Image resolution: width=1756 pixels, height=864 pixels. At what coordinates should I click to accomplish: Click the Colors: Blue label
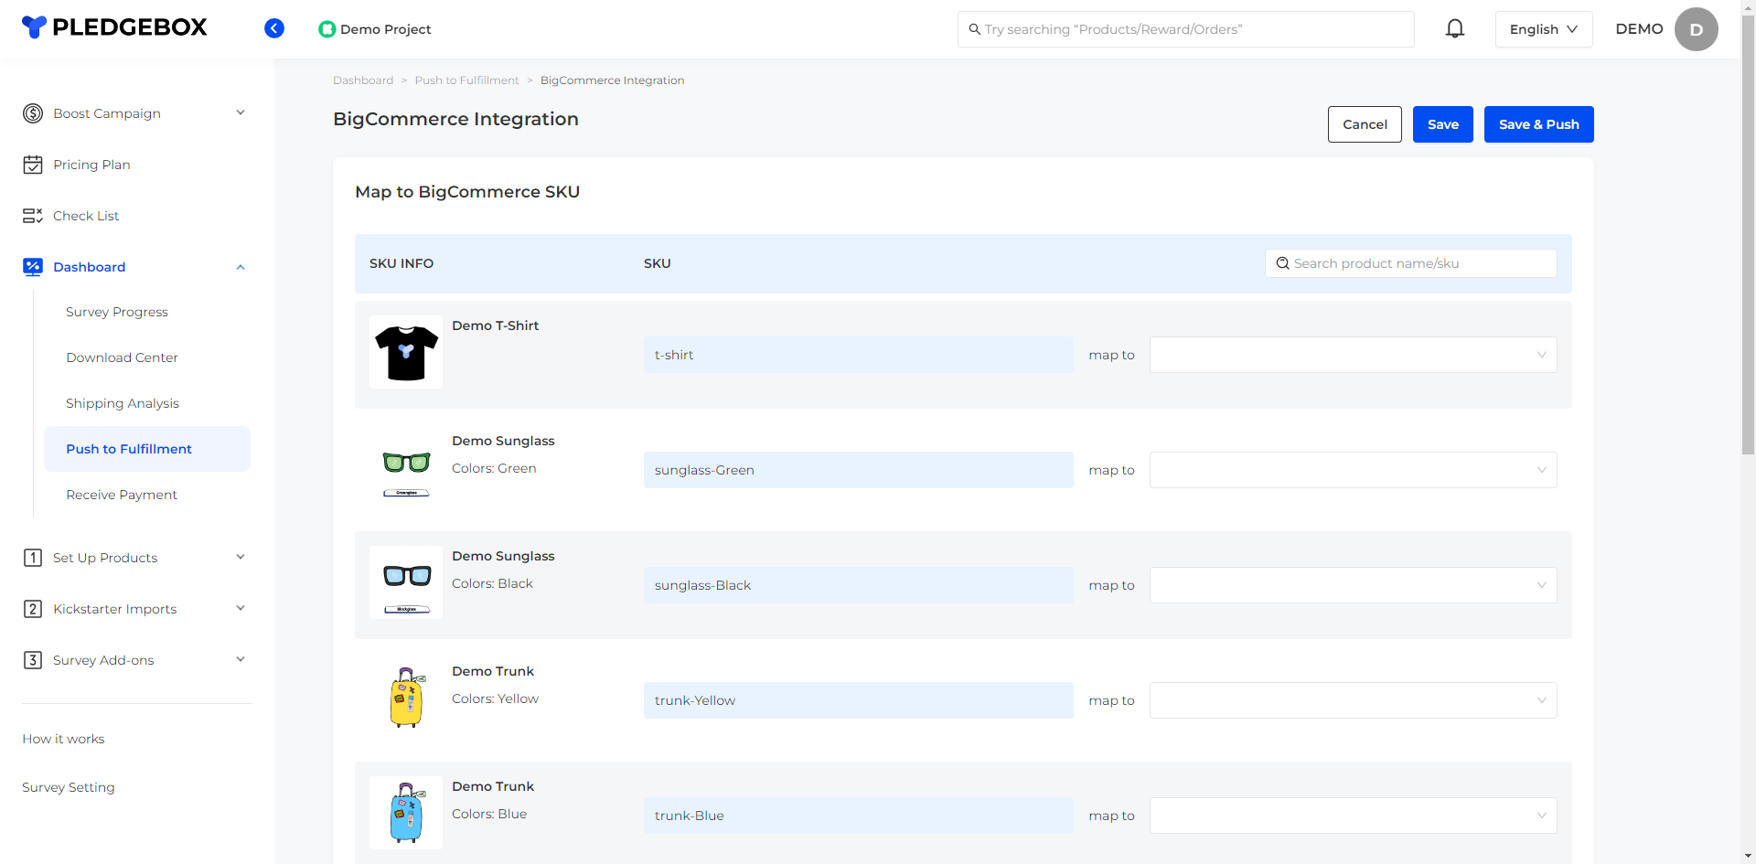pyautogui.click(x=489, y=814)
